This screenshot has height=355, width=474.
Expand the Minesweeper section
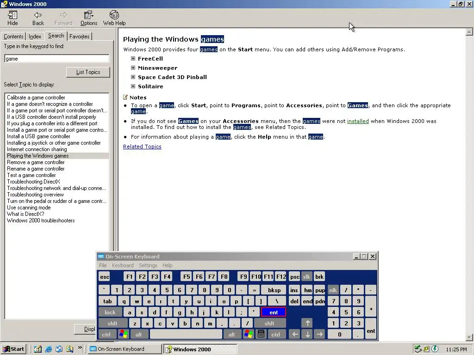click(x=133, y=68)
